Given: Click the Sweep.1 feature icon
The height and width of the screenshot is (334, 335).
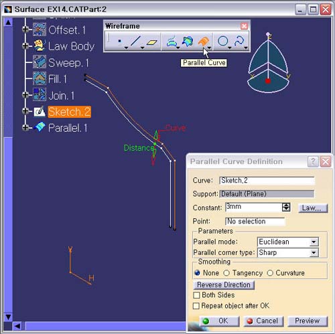Looking at the screenshot, I should (40, 62).
